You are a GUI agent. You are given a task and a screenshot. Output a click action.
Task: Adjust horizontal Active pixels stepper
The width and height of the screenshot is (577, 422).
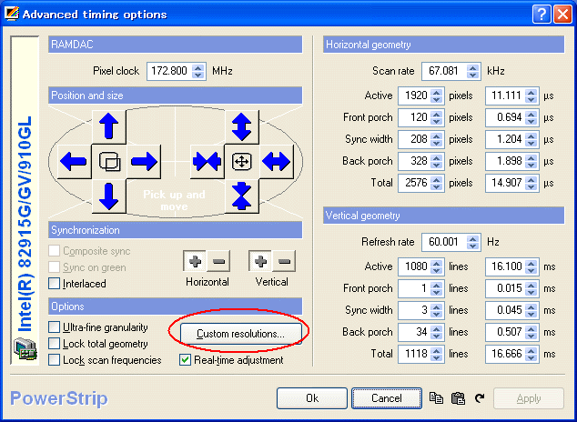pyautogui.click(x=437, y=95)
